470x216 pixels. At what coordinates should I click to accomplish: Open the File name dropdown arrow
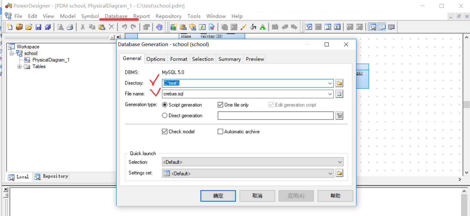(330, 94)
